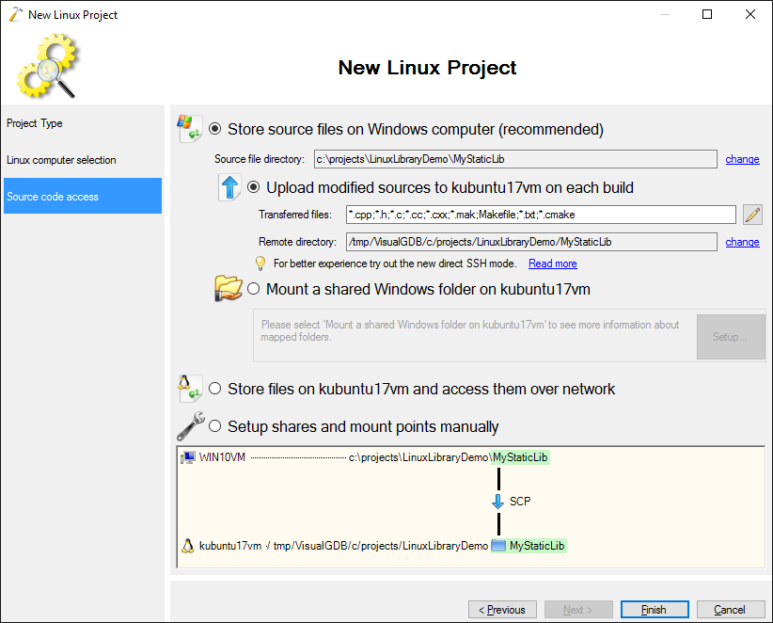Screen dimensions: 773x623
Task: Click change link for source file directory
Action: coord(742,159)
